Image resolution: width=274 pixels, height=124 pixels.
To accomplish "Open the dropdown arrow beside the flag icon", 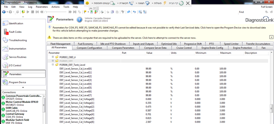I will point(88,12).
